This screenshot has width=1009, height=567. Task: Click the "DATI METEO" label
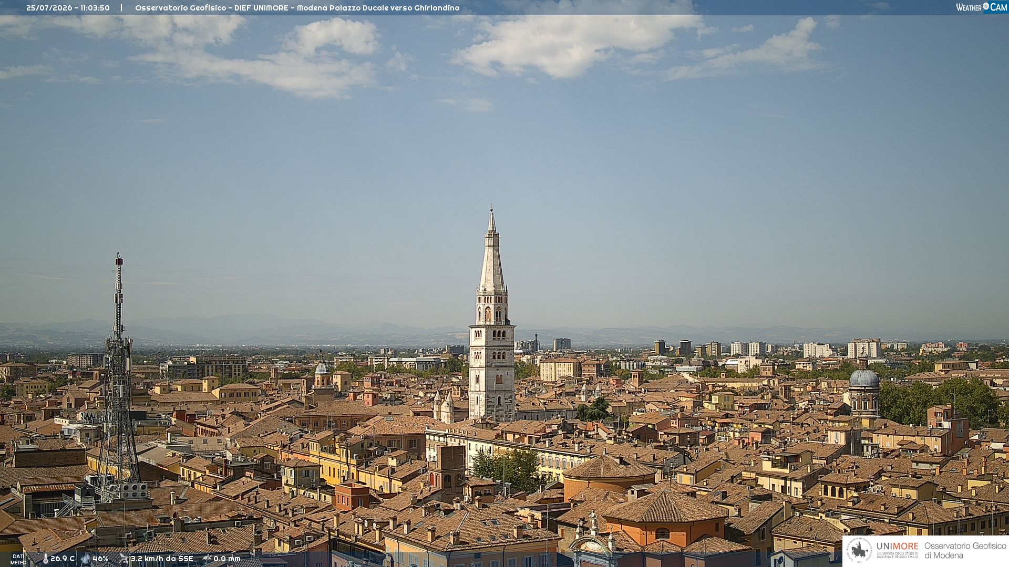tap(18, 560)
